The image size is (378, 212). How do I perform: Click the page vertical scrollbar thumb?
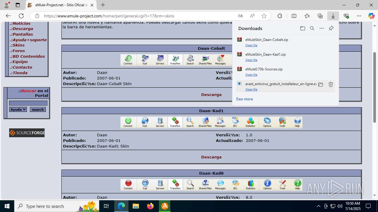pos(375,87)
